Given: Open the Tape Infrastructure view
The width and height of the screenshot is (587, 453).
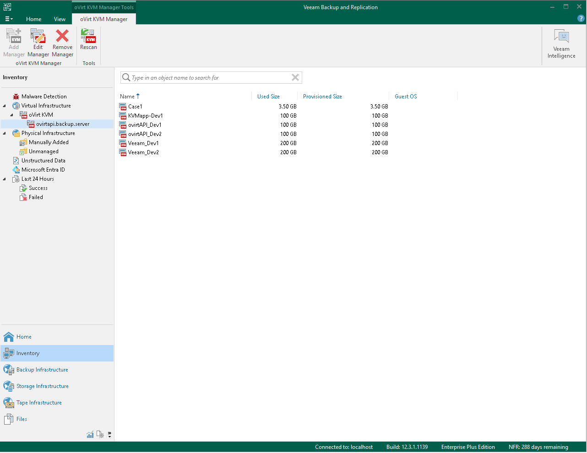Looking at the screenshot, I should coord(39,403).
